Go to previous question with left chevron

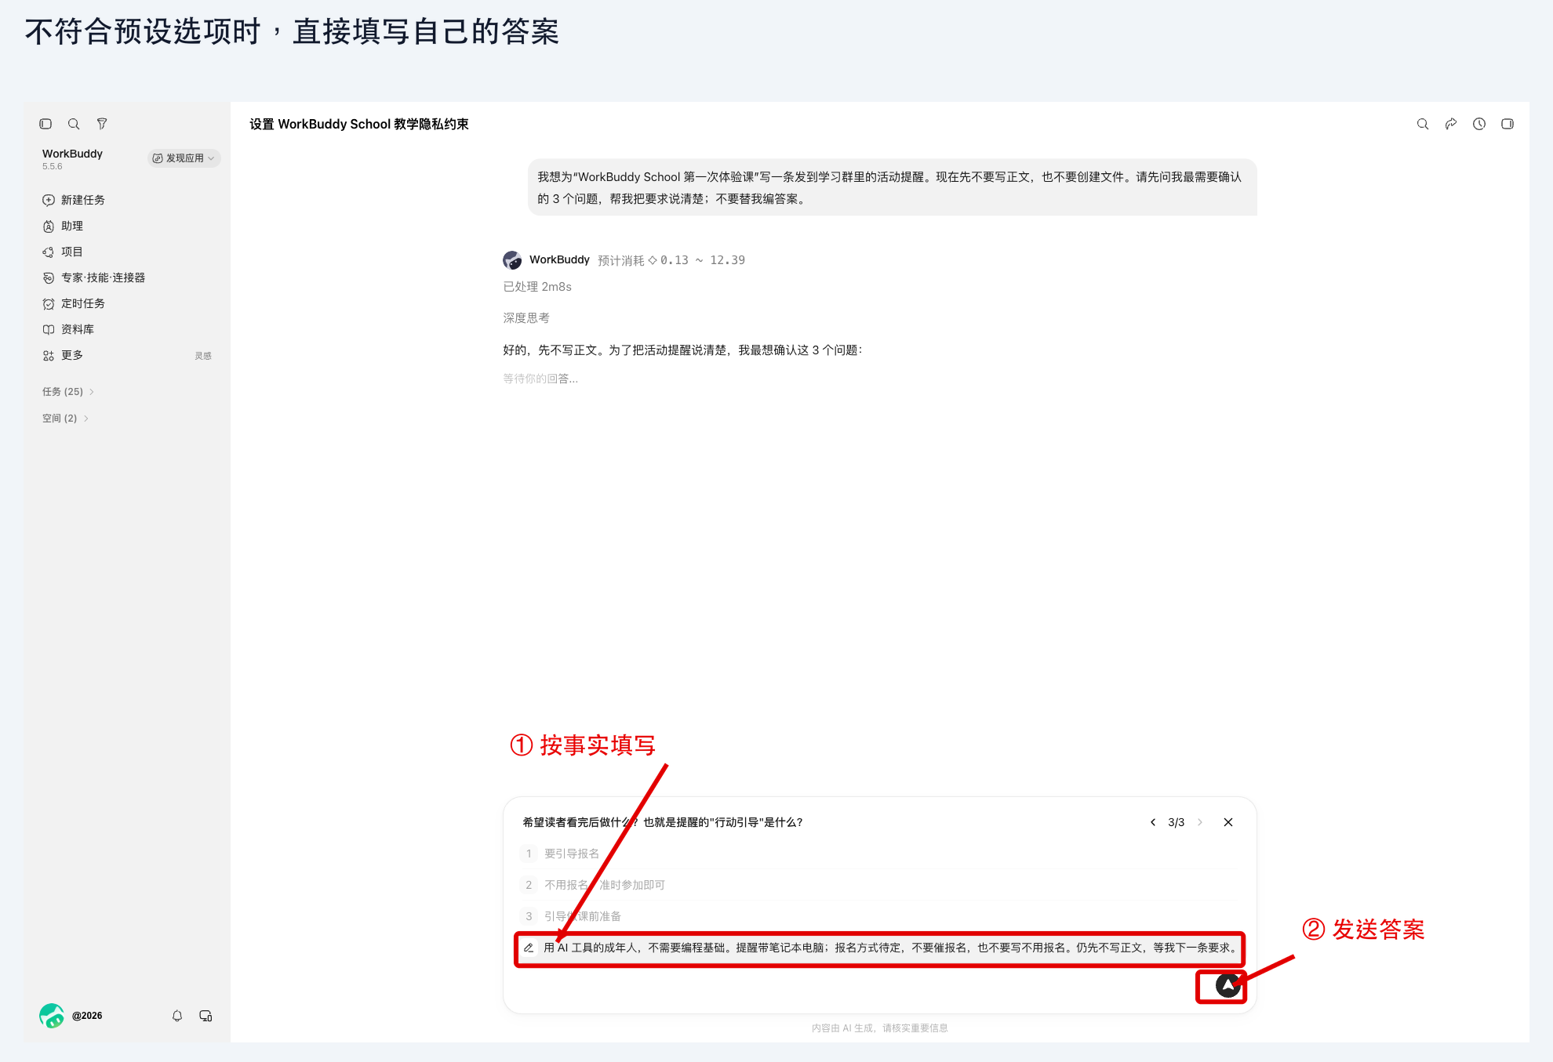1153,822
